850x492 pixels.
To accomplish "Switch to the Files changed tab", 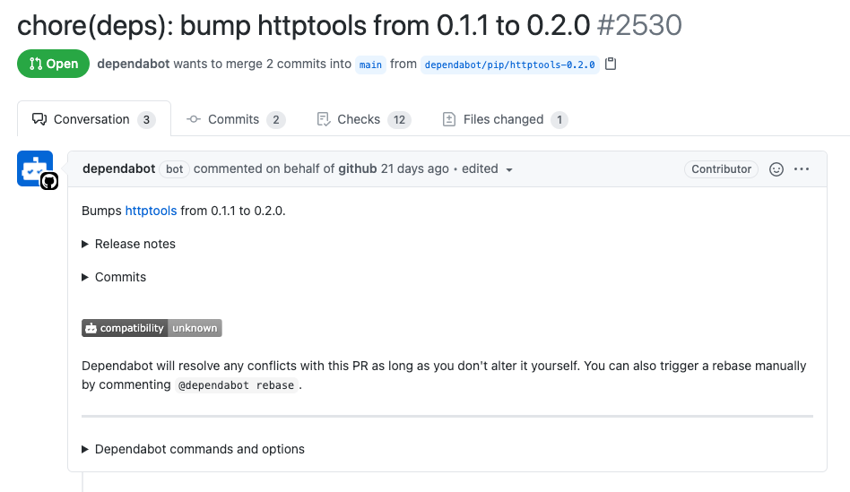I will 505,119.
